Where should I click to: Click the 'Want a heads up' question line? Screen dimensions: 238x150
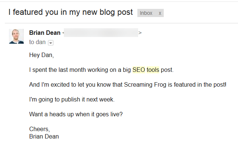pyautogui.click(x=76, y=114)
